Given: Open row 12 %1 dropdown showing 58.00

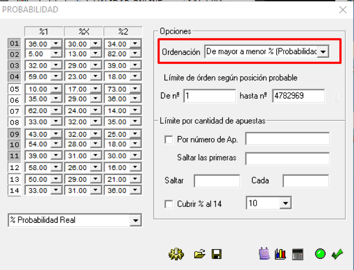Looking at the screenshot, I should pyautogui.click(x=56, y=167).
